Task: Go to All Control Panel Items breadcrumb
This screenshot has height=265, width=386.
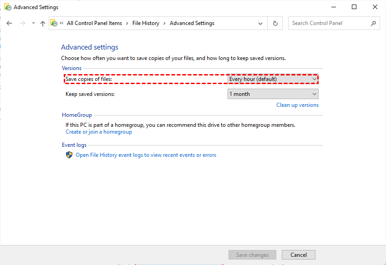Action: coord(94,23)
